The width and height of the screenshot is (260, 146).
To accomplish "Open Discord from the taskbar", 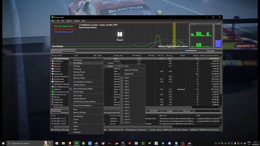I will (169, 143).
